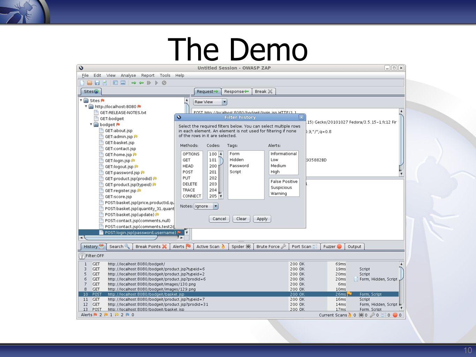476x357 pixels.
Task: Click the brute force wrench icon in status bar
Action: [x=372, y=315]
